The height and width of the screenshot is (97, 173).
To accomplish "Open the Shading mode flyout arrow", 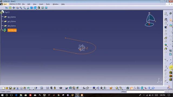I will (x=40, y=9).
